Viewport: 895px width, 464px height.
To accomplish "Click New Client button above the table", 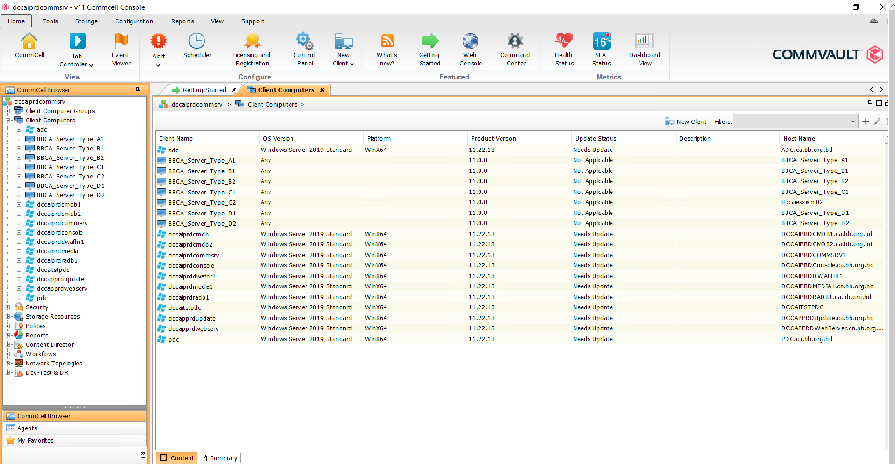I will point(686,121).
